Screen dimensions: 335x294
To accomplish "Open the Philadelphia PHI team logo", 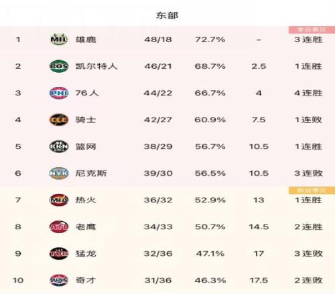I will (x=59, y=93).
